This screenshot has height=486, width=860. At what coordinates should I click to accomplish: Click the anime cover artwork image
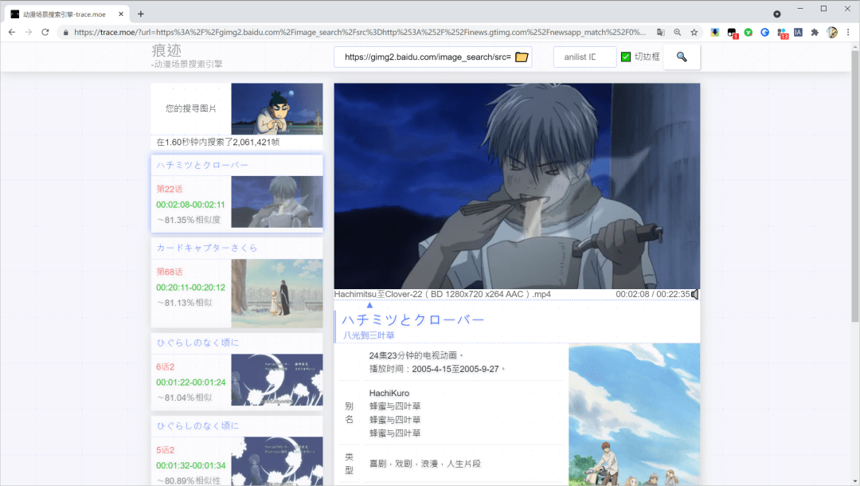tap(634, 414)
